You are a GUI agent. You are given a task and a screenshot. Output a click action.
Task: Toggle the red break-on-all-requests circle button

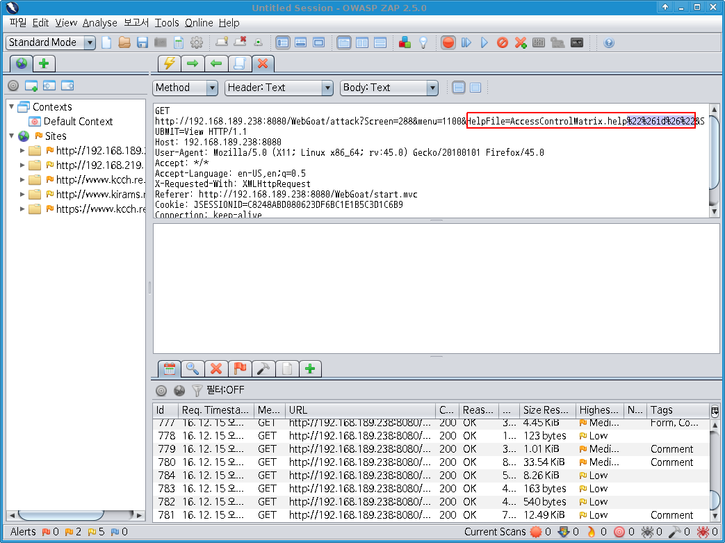click(448, 42)
